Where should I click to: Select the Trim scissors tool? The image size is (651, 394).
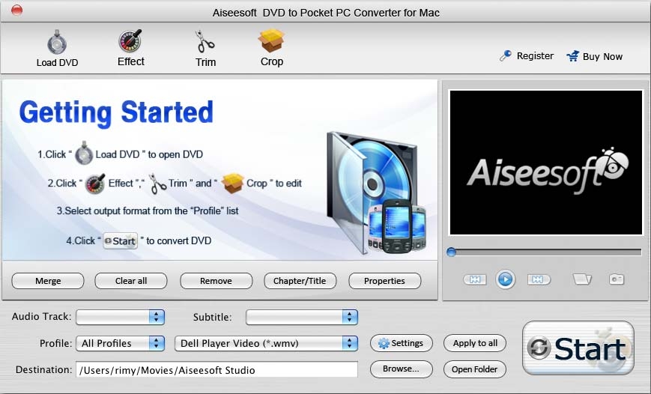[x=205, y=41]
